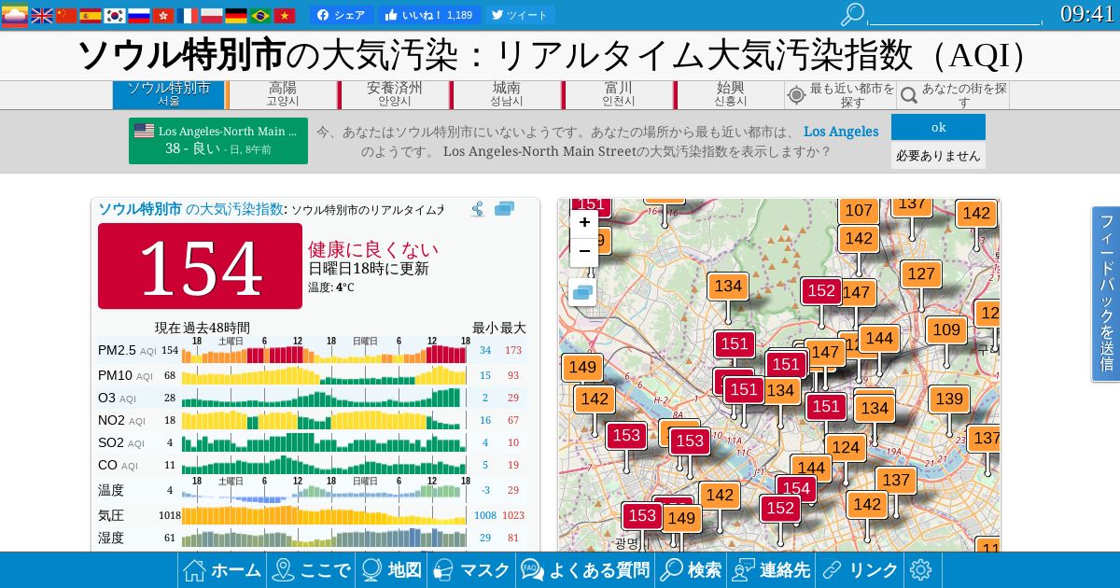The width and height of the screenshot is (1120, 588).
Task: Toggle the map layers icon
Action: coord(582,293)
